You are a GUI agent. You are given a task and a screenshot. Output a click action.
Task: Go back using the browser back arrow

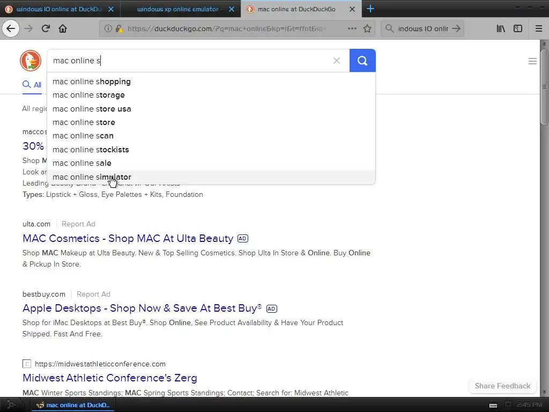tap(11, 28)
